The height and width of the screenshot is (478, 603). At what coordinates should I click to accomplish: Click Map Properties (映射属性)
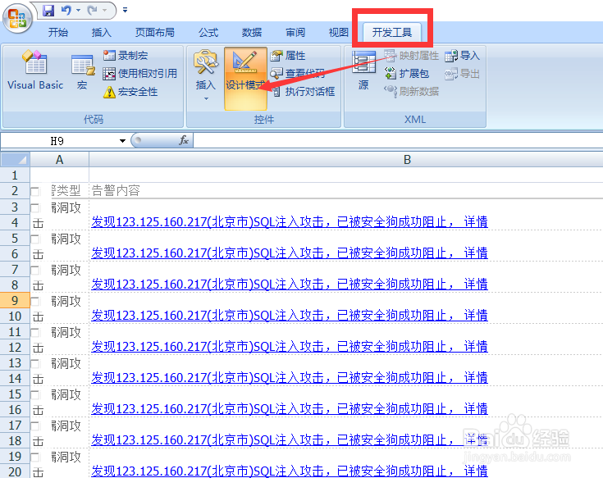point(411,56)
